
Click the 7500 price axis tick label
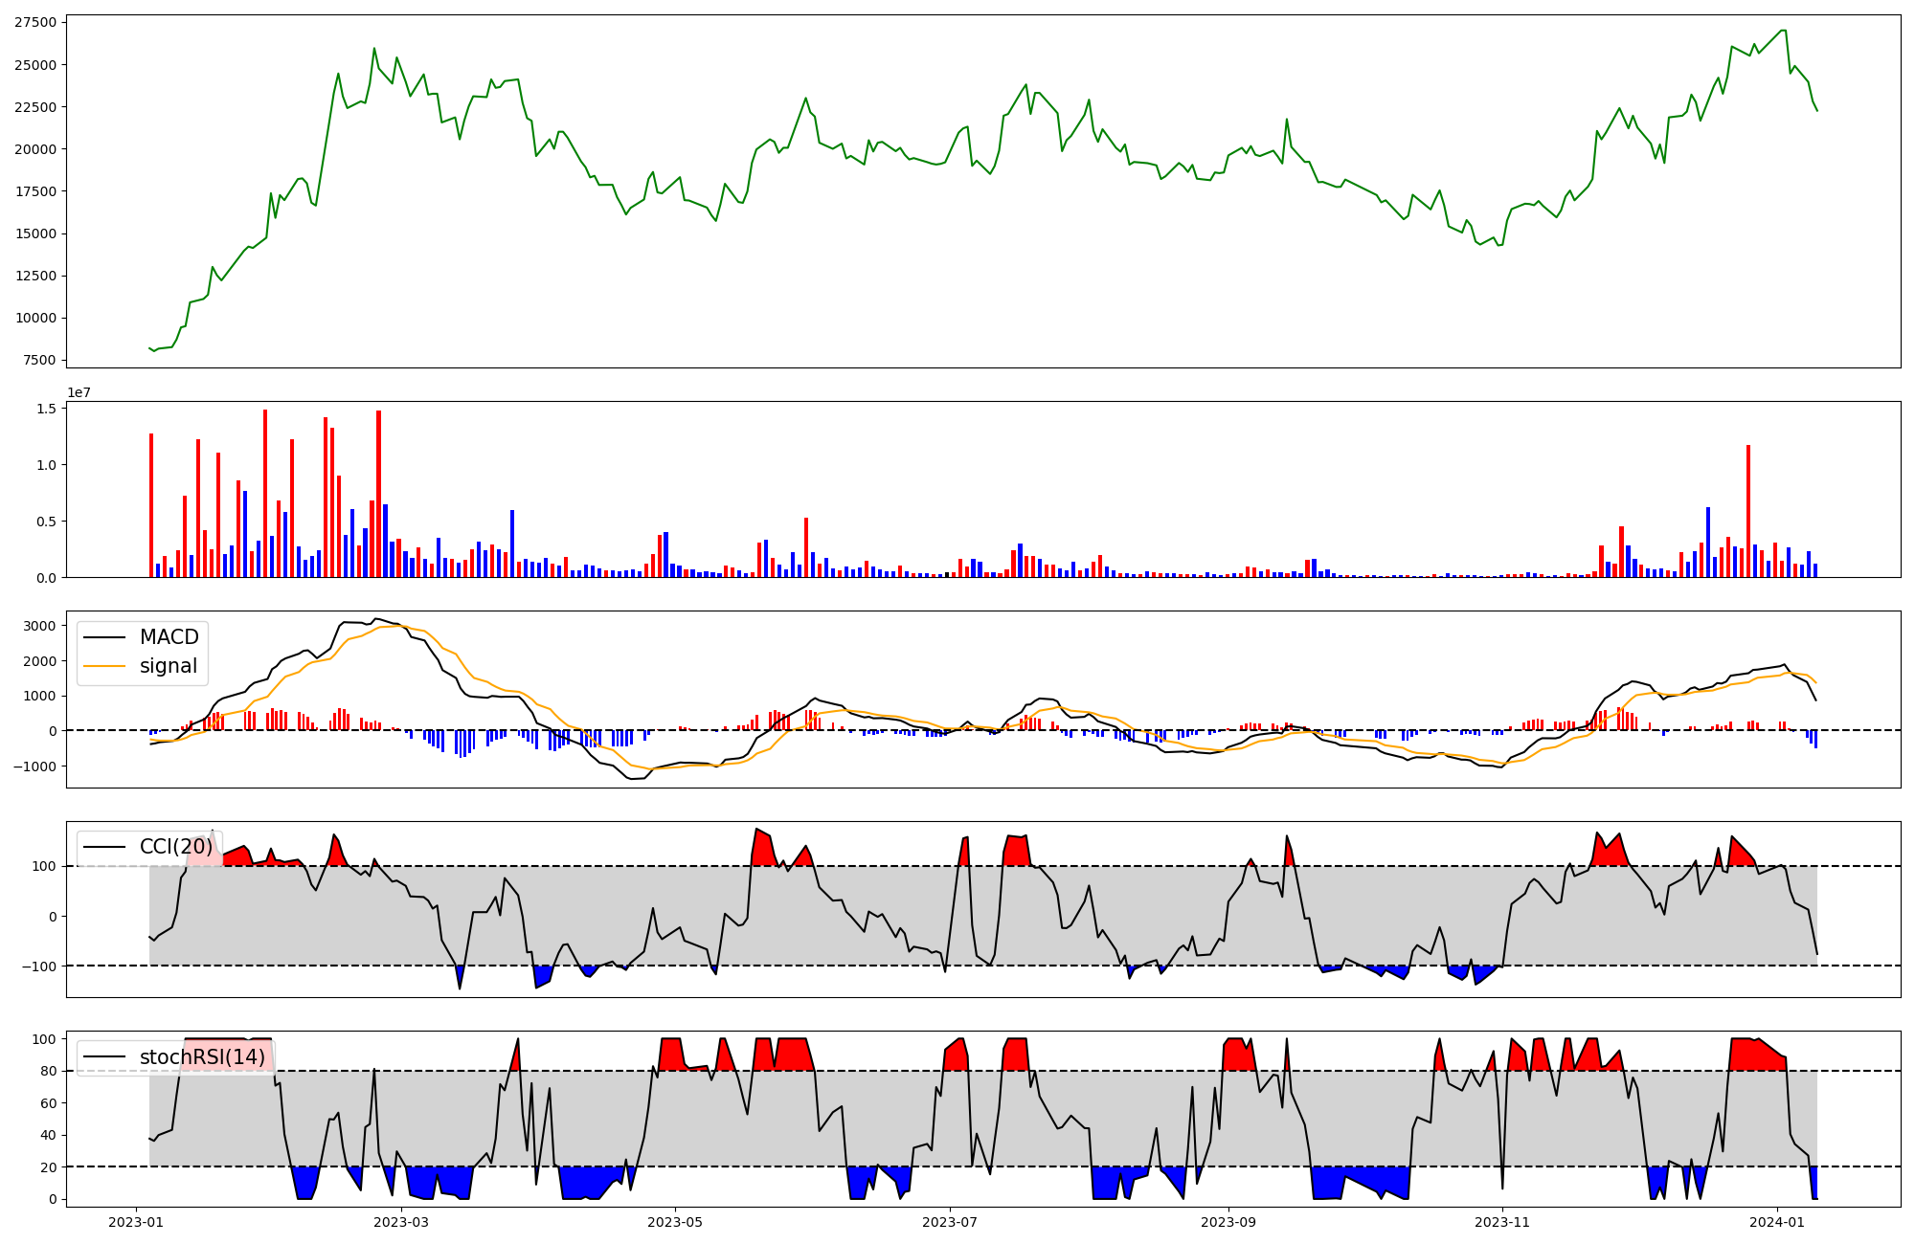pos(39,361)
